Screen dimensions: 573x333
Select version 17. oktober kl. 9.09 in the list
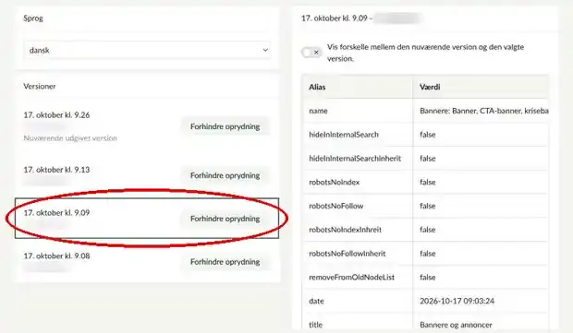(56, 213)
